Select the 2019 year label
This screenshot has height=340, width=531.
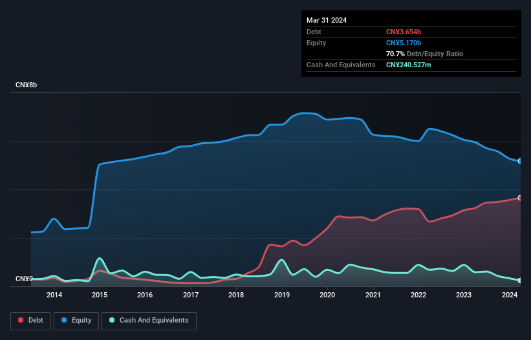(282, 295)
